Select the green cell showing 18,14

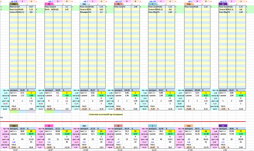click(170, 134)
